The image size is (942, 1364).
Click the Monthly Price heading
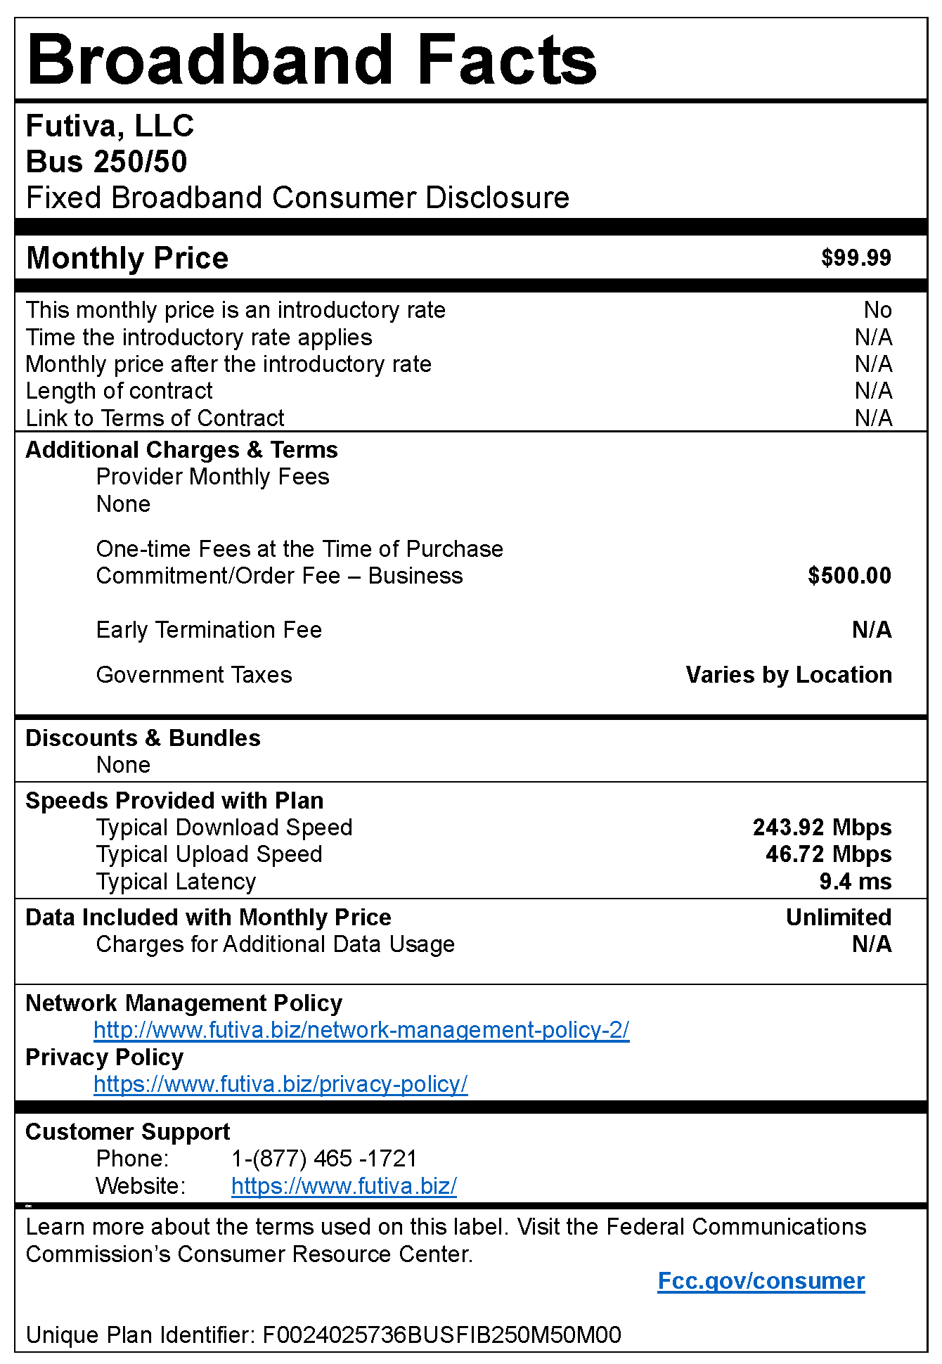pyautogui.click(x=127, y=258)
